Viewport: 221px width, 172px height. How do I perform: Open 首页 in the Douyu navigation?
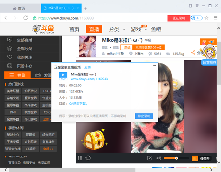(74, 29)
